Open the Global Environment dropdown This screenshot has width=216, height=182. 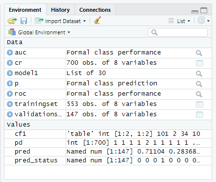click(39, 32)
